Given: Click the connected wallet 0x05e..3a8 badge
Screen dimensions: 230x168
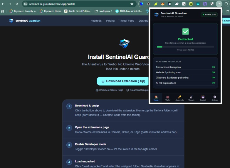Looking at the screenshot, I should [x=209, y=14].
